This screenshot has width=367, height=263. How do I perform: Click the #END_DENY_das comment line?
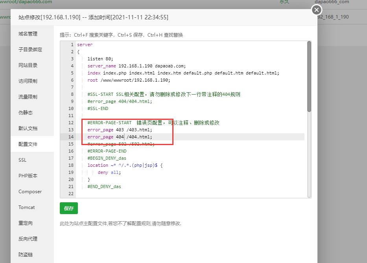[x=104, y=187]
